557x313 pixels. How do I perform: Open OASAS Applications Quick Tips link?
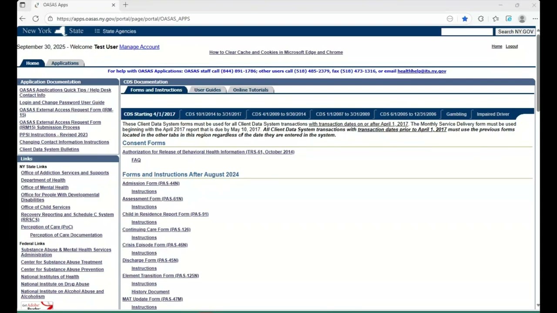pos(65,93)
